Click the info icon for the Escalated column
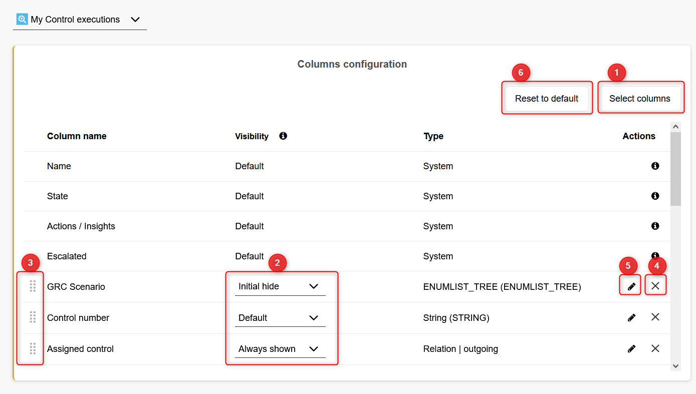The height and width of the screenshot is (394, 696). 655,254
